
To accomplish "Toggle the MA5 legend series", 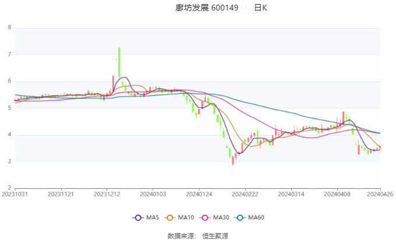I will click(x=146, y=217).
